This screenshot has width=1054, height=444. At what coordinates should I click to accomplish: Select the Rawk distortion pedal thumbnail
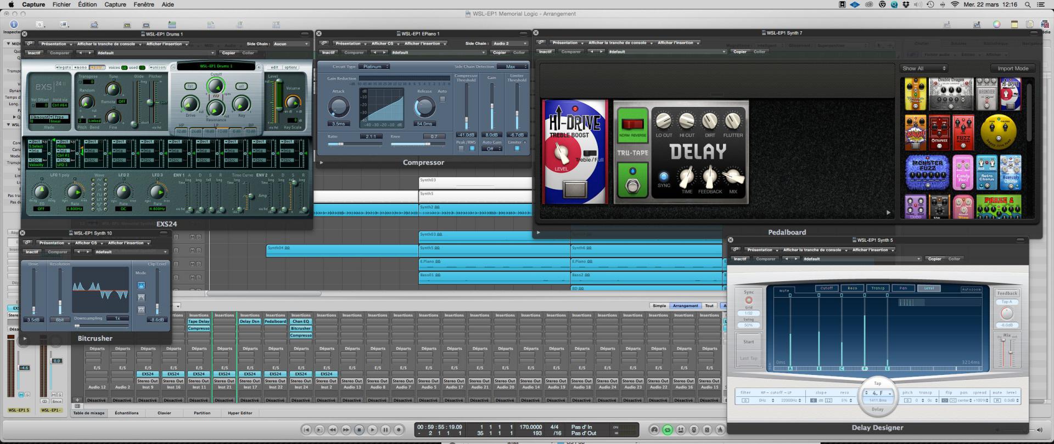916,132
